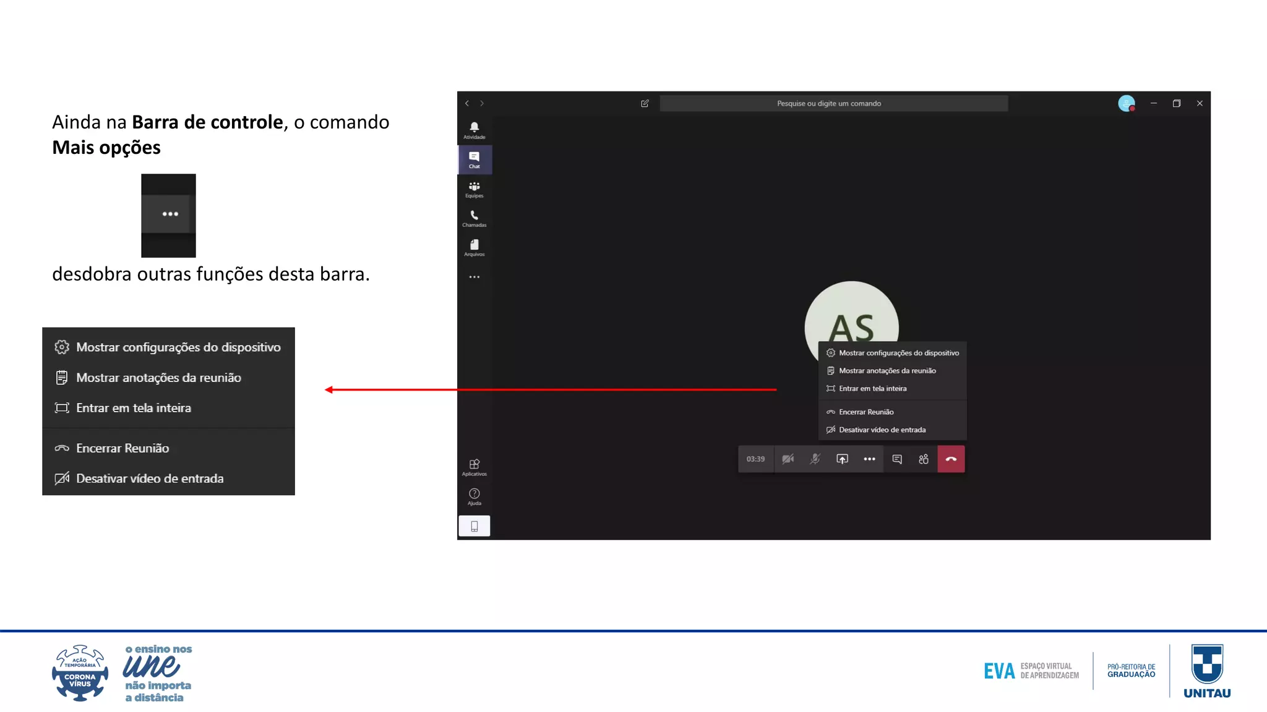Viewport: 1267px width, 712px height.
Task: Click the new chat compose icon
Action: point(645,103)
